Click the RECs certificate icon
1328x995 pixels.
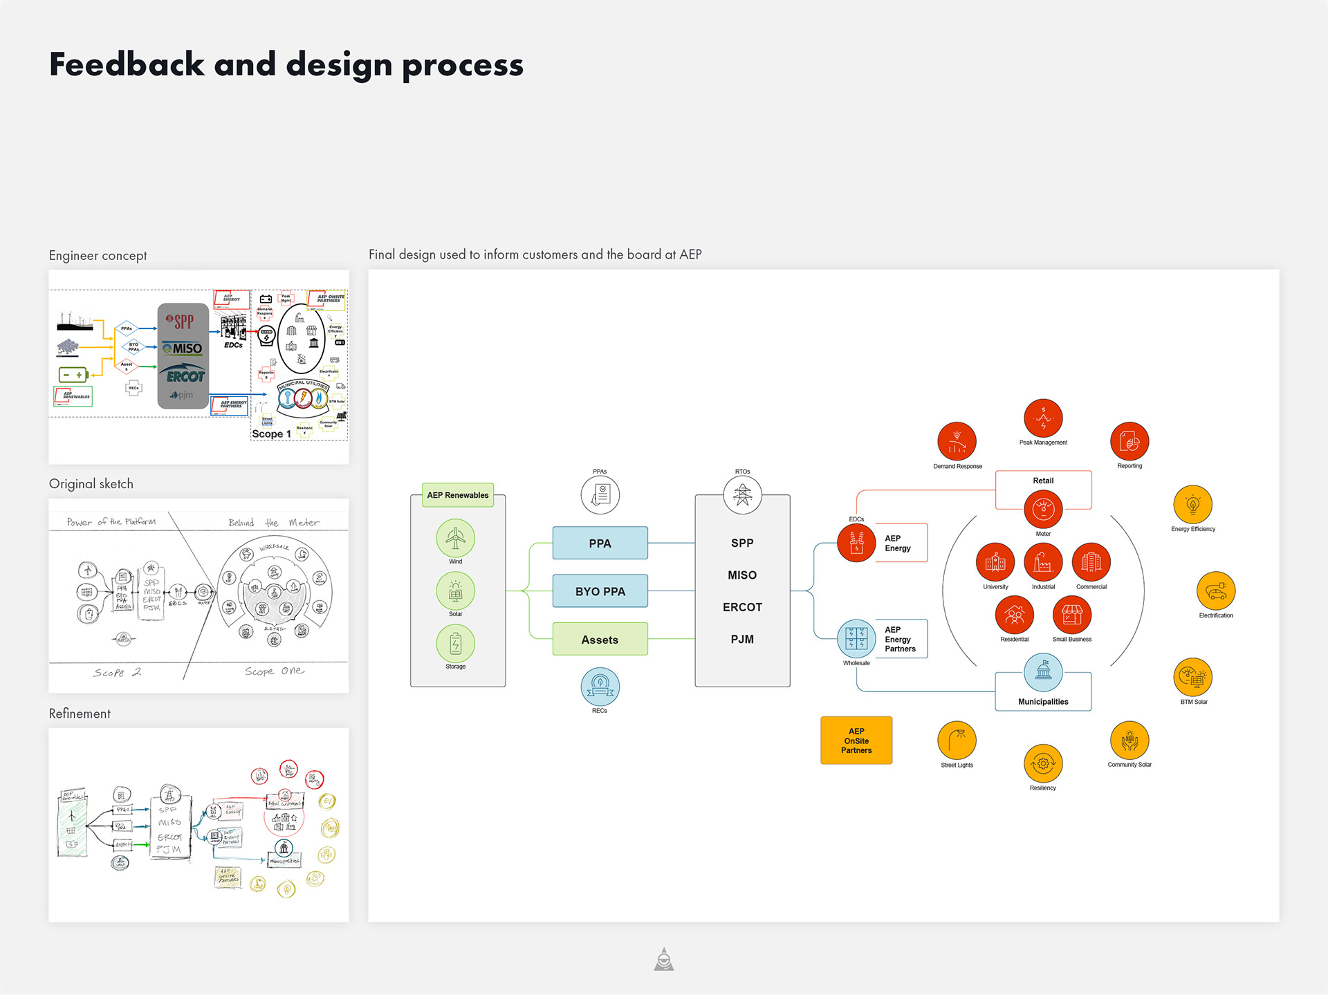[600, 687]
